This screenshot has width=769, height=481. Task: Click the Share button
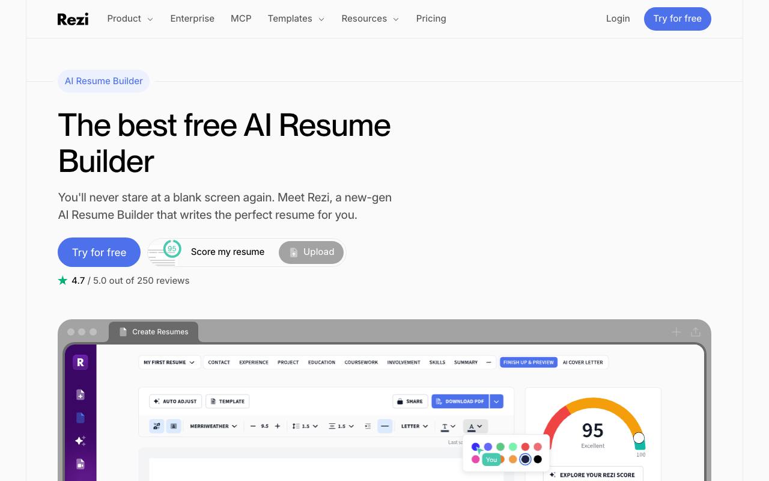click(410, 401)
